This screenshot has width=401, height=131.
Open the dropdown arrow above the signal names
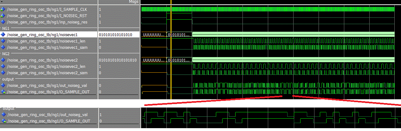[3, 2]
